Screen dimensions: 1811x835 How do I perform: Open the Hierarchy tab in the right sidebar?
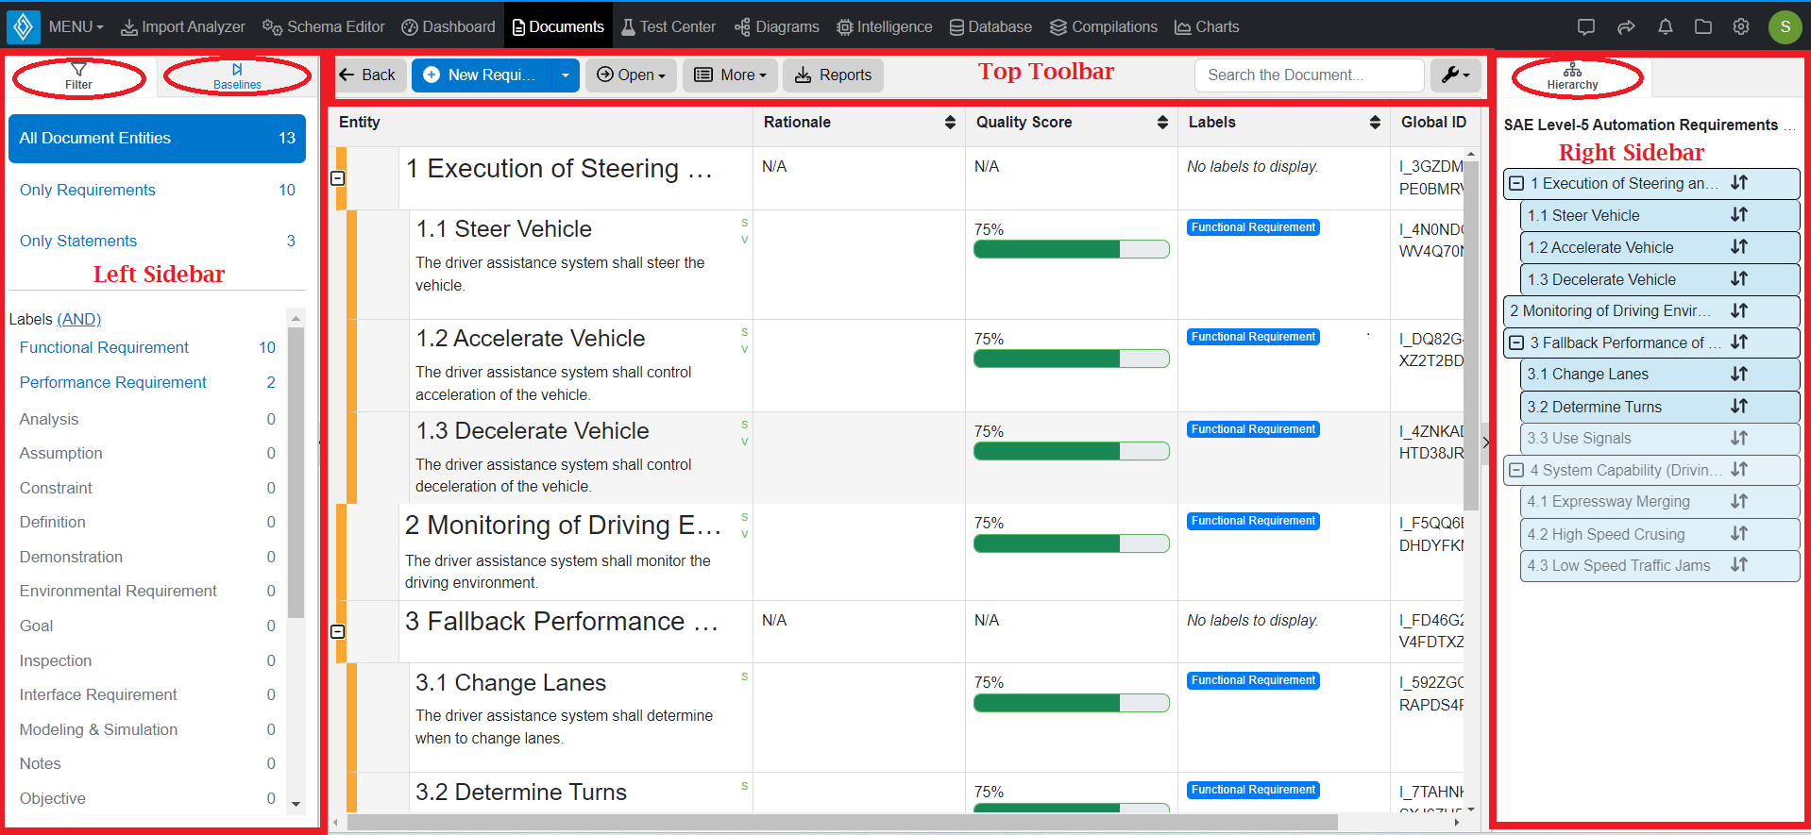[x=1572, y=77]
